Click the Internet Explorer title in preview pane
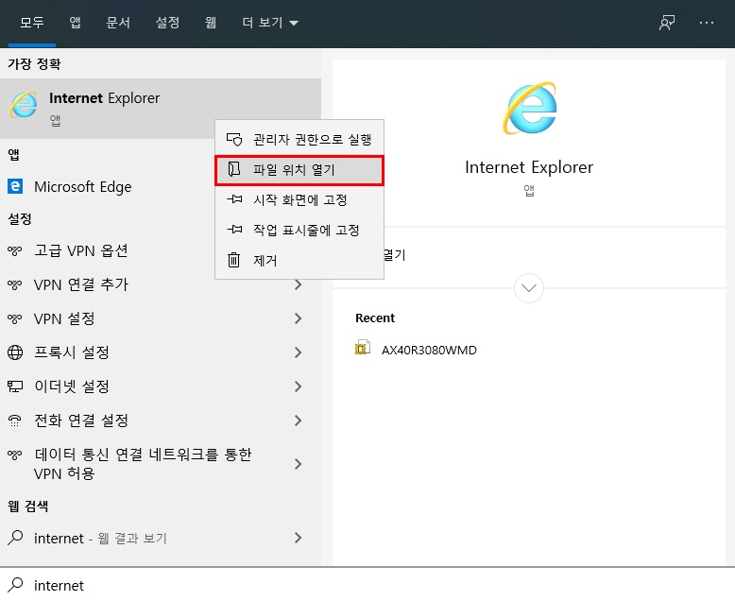This screenshot has height=601, width=735. click(529, 167)
